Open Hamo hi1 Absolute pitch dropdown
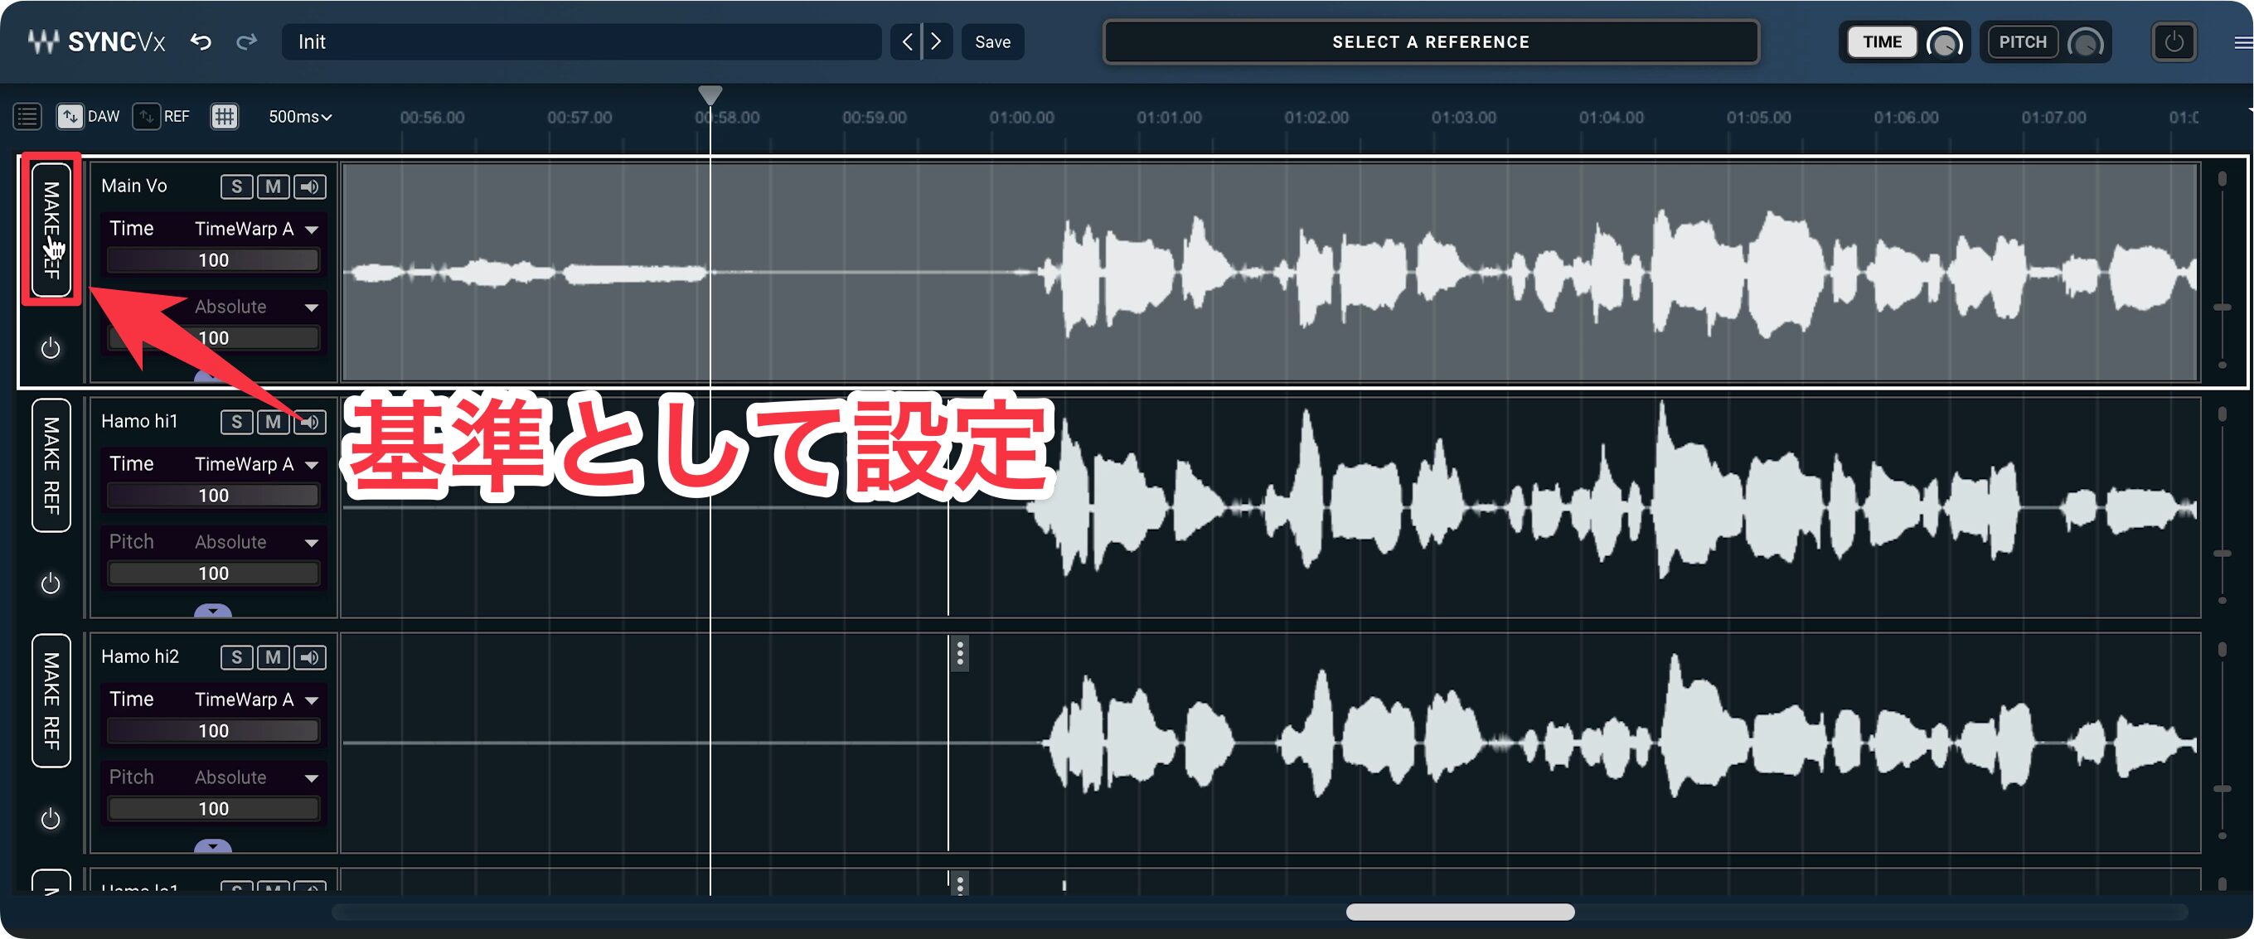 coord(256,543)
